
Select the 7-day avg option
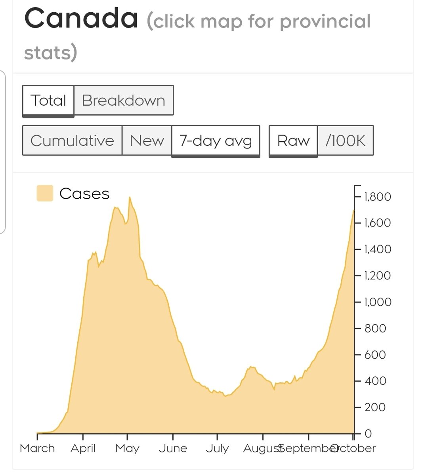[216, 141]
